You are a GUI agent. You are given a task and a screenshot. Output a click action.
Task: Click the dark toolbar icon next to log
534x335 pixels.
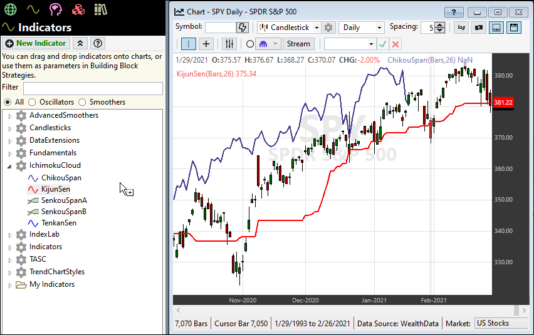click(x=479, y=28)
